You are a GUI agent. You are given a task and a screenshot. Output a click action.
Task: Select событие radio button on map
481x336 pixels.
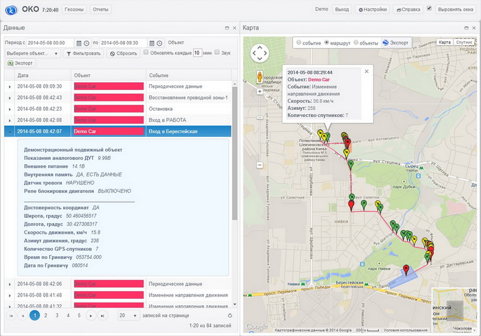click(298, 43)
